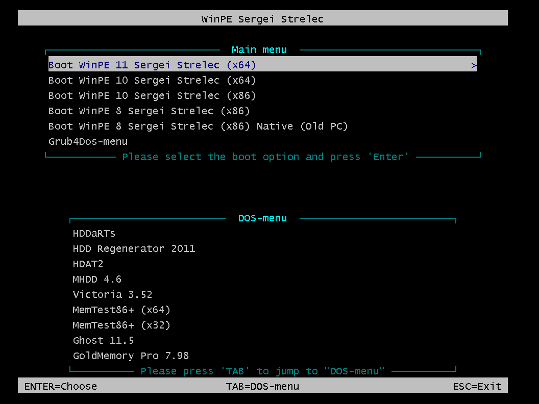Select Ghost 11.5
Viewport: 539px width, 404px height.
pyautogui.click(x=103, y=340)
